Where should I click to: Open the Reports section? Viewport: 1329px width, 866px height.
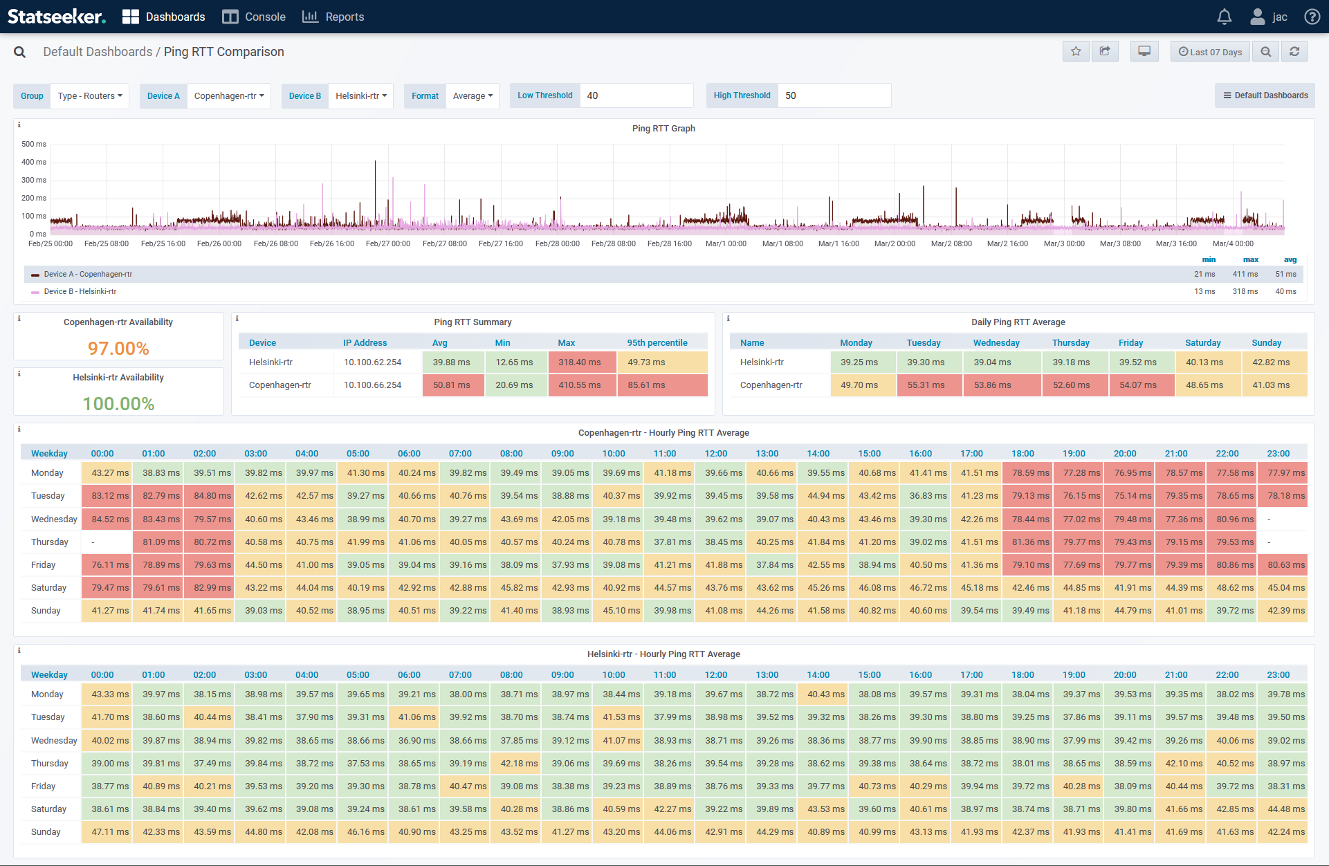point(333,16)
